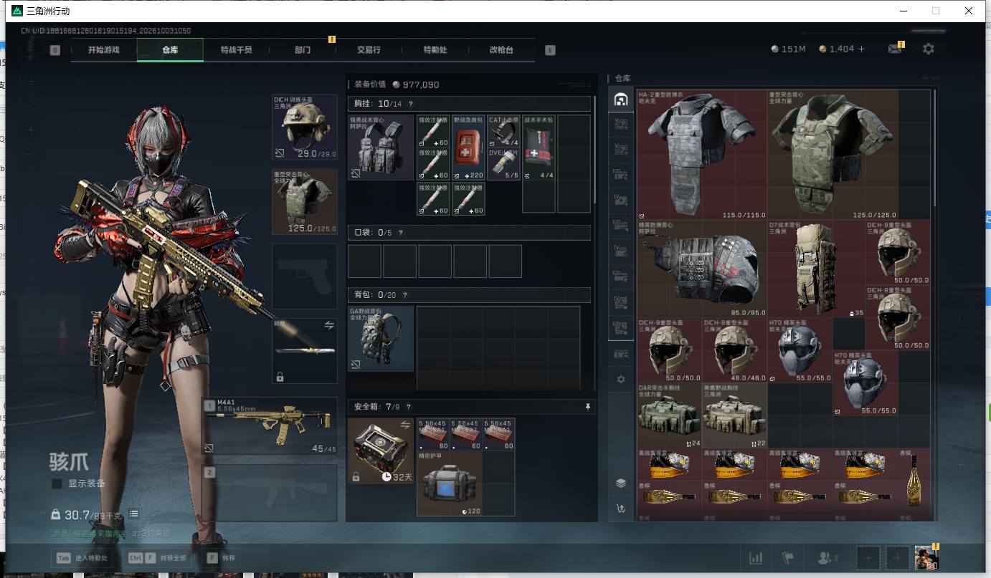Click the GA野战背包 backpack slot
Screen dimensions: 991x578
(x=381, y=339)
